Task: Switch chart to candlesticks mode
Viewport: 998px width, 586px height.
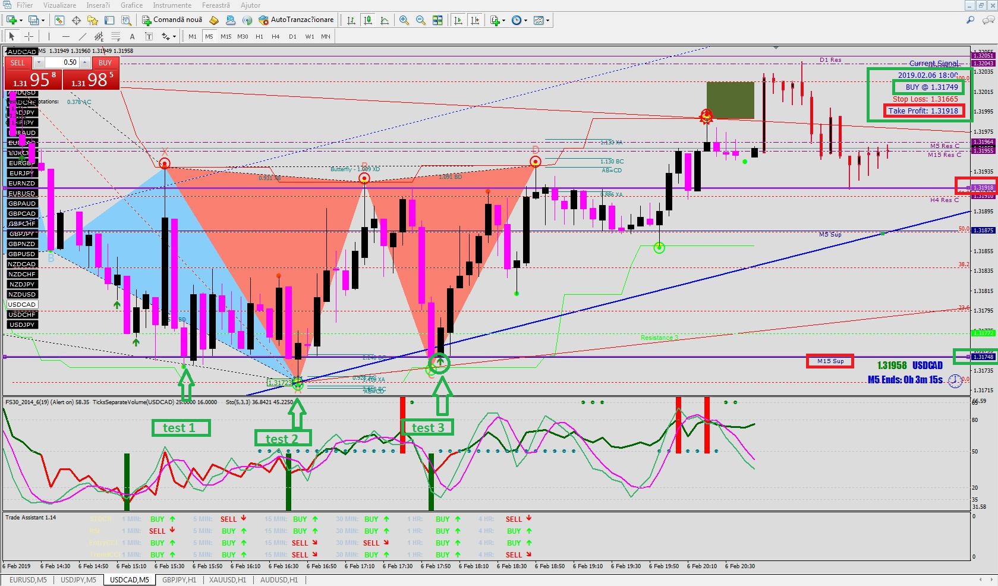Action: 368,20
